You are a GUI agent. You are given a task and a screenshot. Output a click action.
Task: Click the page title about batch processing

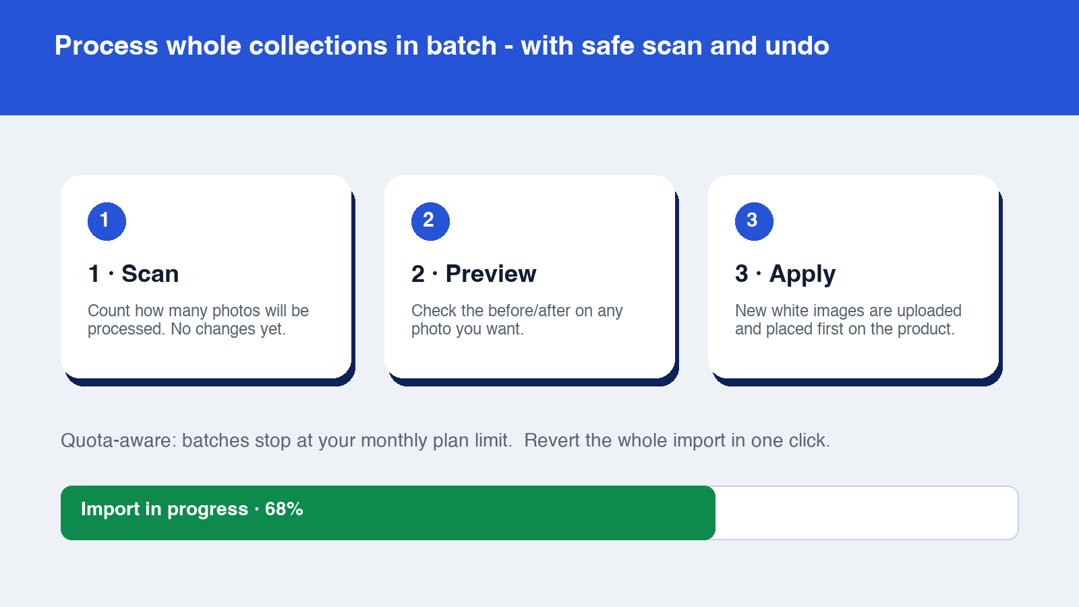coord(442,46)
